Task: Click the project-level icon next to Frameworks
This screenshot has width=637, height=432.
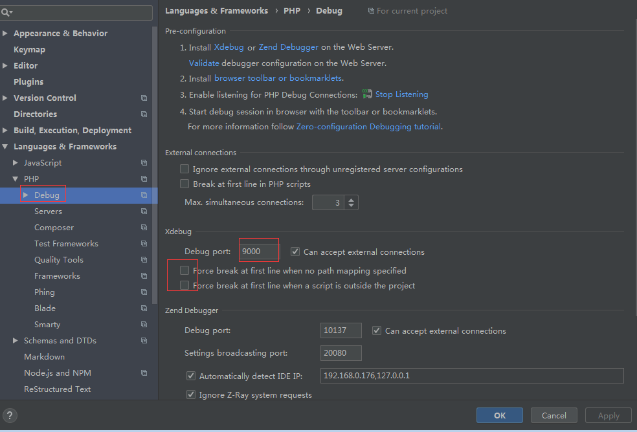Action: pyautogui.click(x=144, y=275)
